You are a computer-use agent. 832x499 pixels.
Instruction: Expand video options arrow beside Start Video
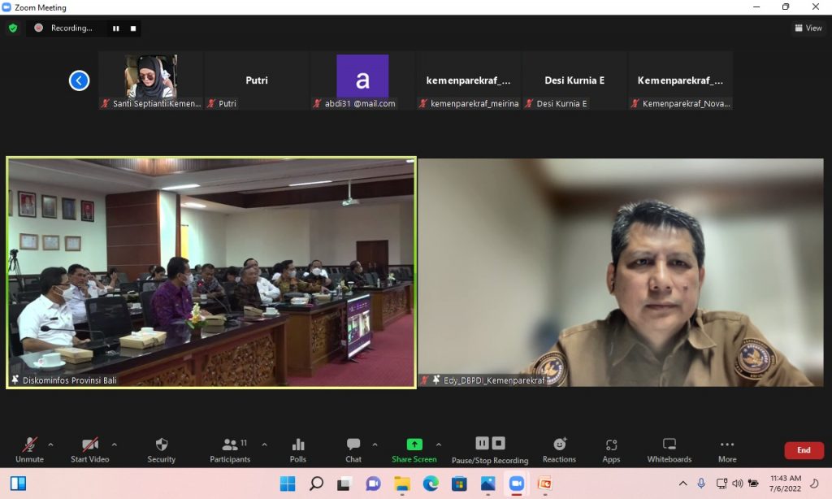point(114,445)
